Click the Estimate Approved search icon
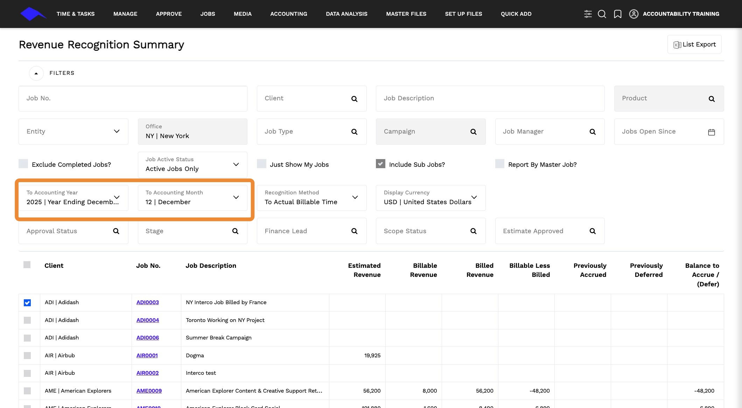 pyautogui.click(x=593, y=231)
